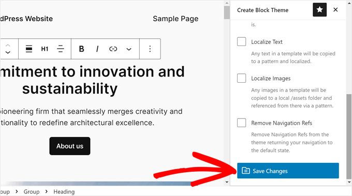Click the editor scrollbar up arrow
The width and height of the screenshot is (352, 196).
click(227, 3)
